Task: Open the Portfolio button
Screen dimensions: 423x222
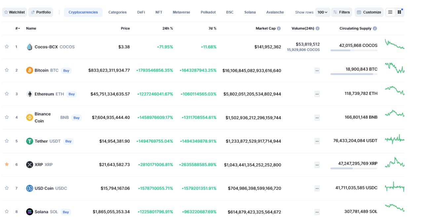Action: click(x=41, y=12)
